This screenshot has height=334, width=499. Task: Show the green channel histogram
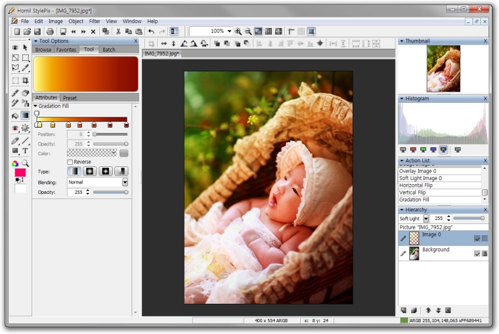423,150
